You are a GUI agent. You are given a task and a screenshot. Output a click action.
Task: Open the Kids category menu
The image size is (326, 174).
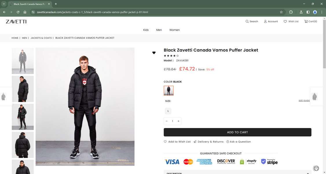pyautogui.click(x=146, y=30)
